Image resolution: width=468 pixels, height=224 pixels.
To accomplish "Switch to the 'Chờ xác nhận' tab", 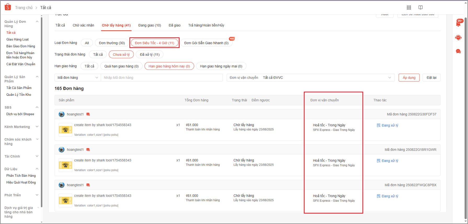I will click(x=83, y=25).
